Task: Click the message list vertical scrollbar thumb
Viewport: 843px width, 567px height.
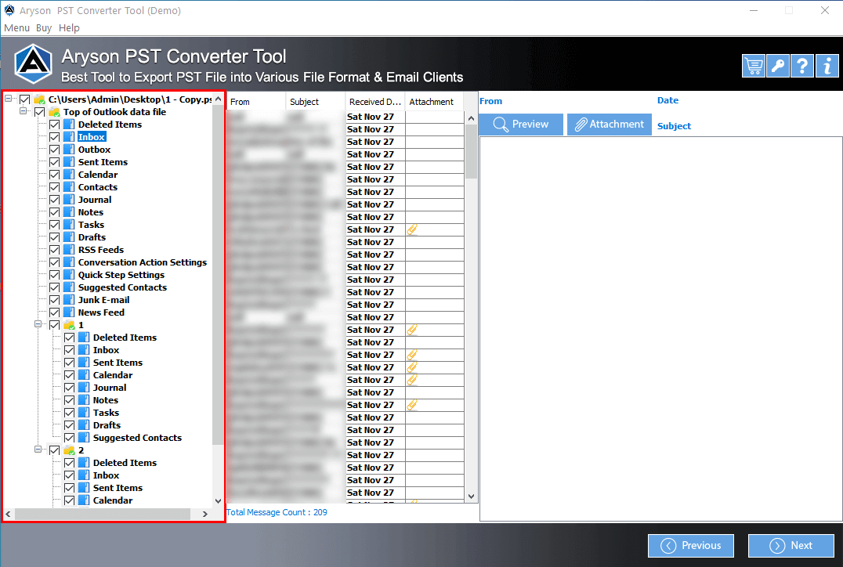Action: point(471,152)
